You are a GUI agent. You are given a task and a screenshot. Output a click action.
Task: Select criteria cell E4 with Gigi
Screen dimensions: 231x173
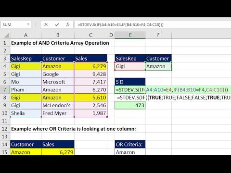point(130,66)
